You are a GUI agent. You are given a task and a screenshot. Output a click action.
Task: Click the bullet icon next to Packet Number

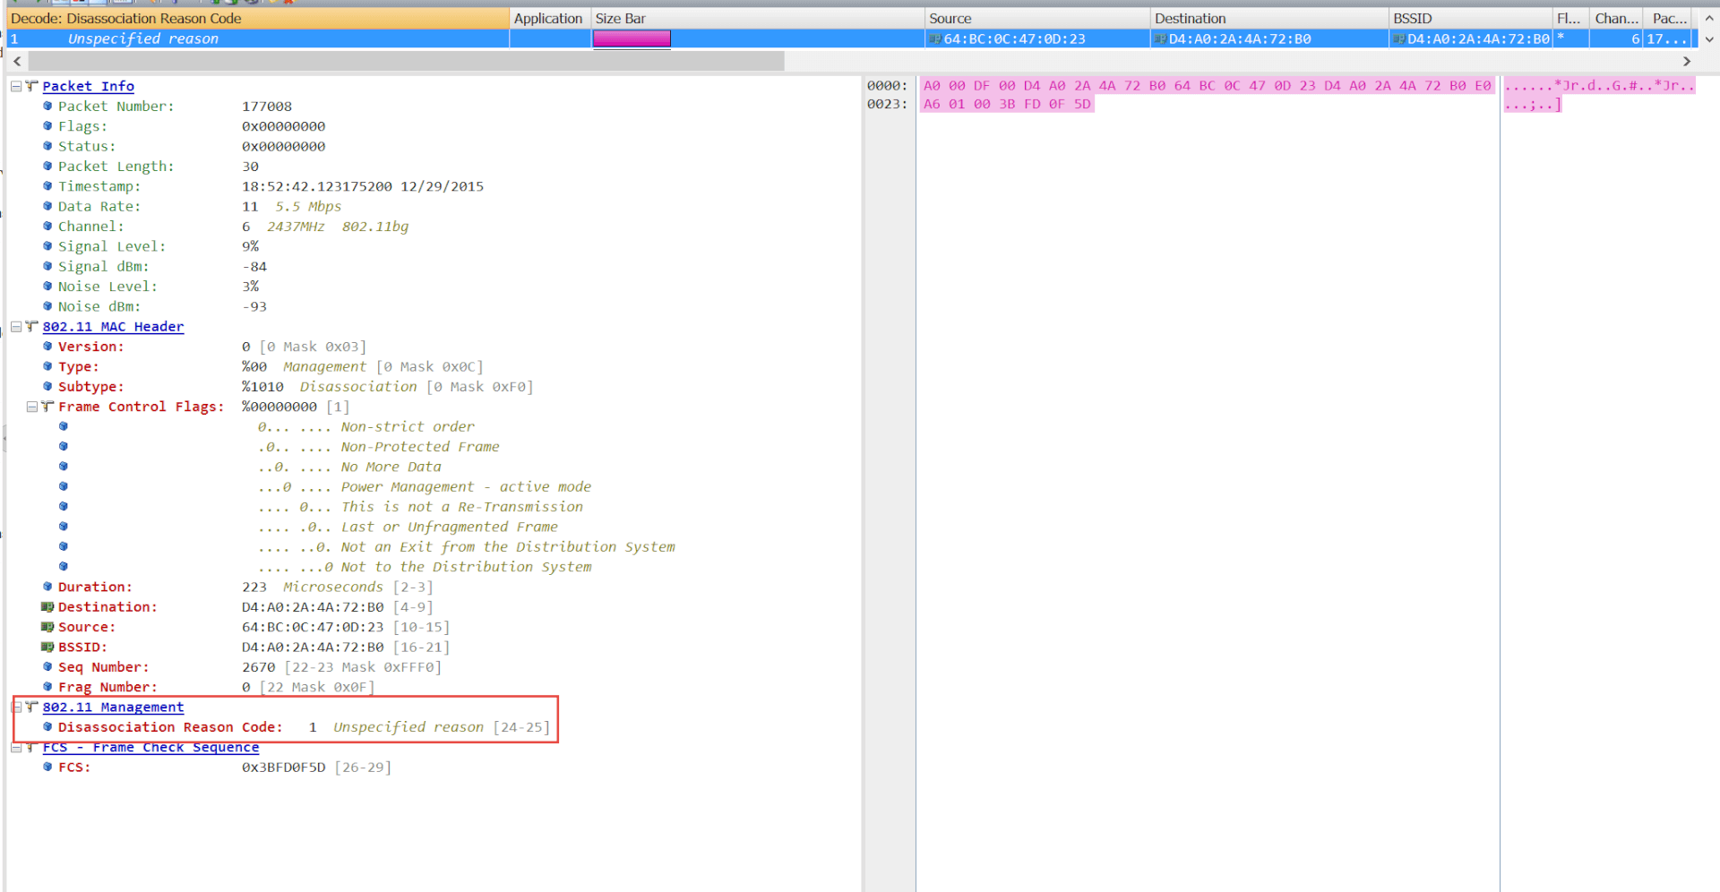pos(47,106)
